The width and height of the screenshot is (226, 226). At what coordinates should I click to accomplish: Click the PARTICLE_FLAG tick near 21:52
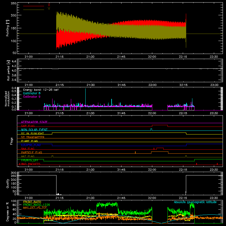(135, 153)
